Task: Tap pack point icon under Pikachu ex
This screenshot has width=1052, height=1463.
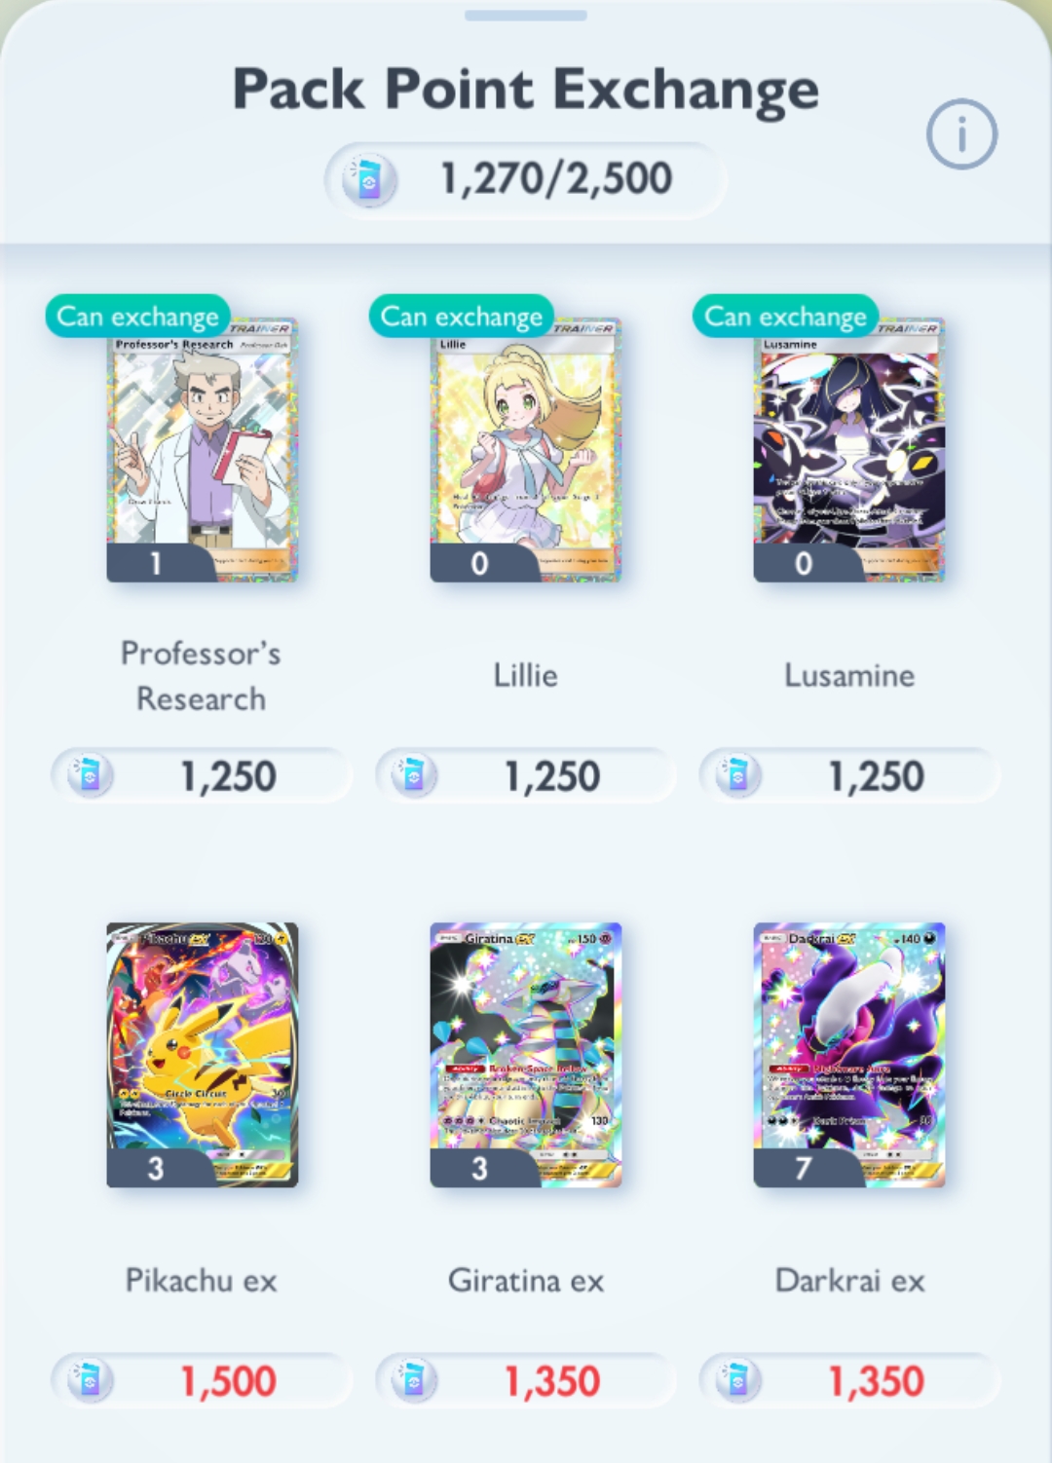Action: 90,1381
